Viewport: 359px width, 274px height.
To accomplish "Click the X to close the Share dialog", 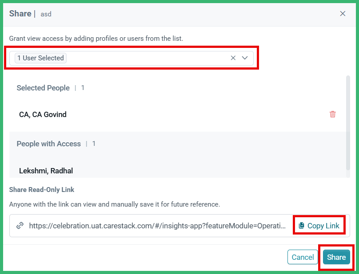I will point(343,13).
